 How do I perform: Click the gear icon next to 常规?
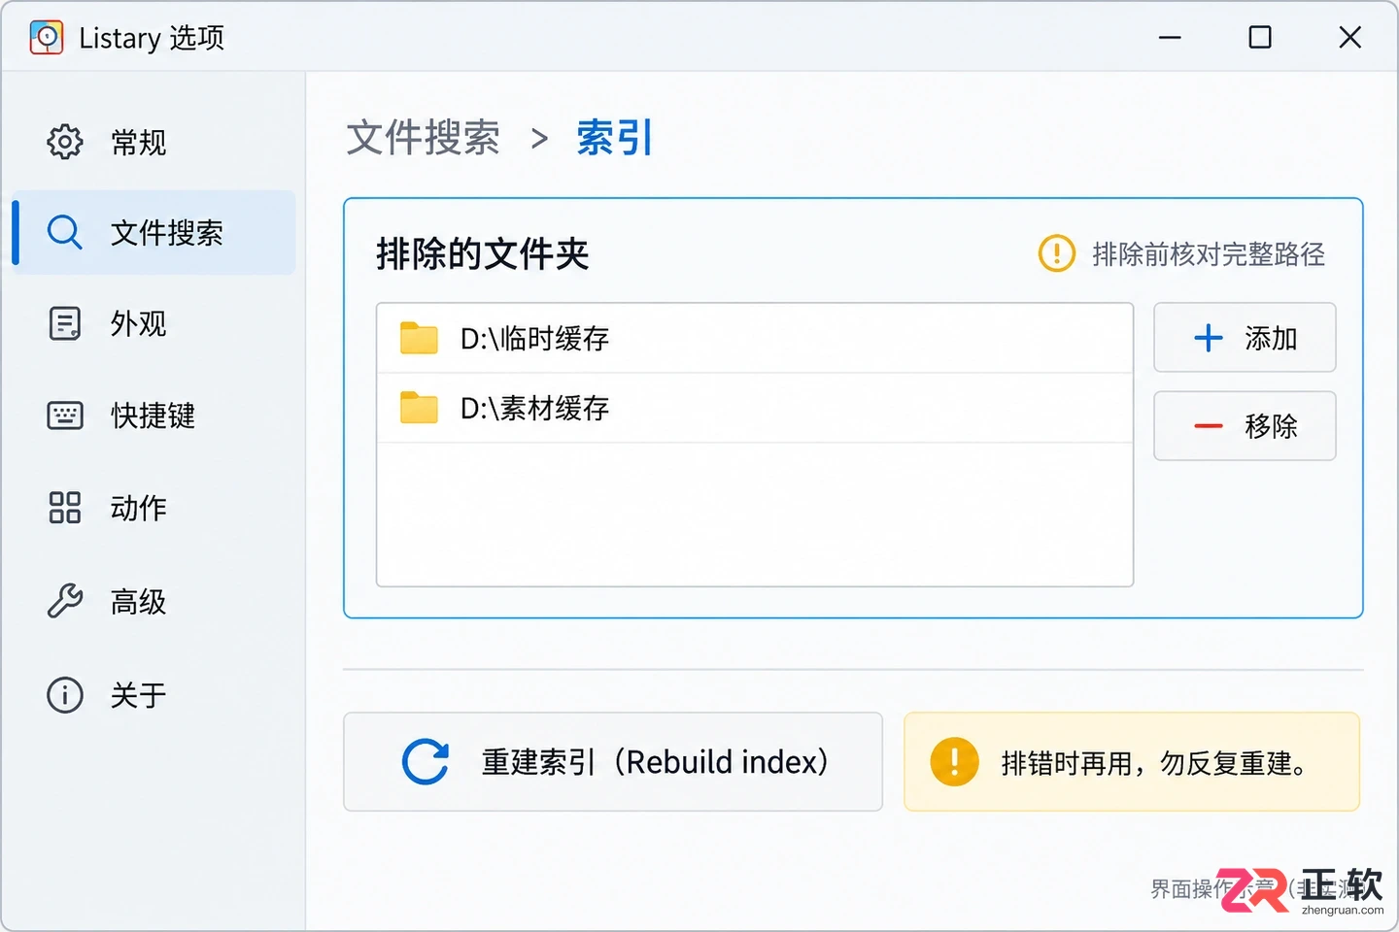coord(65,142)
